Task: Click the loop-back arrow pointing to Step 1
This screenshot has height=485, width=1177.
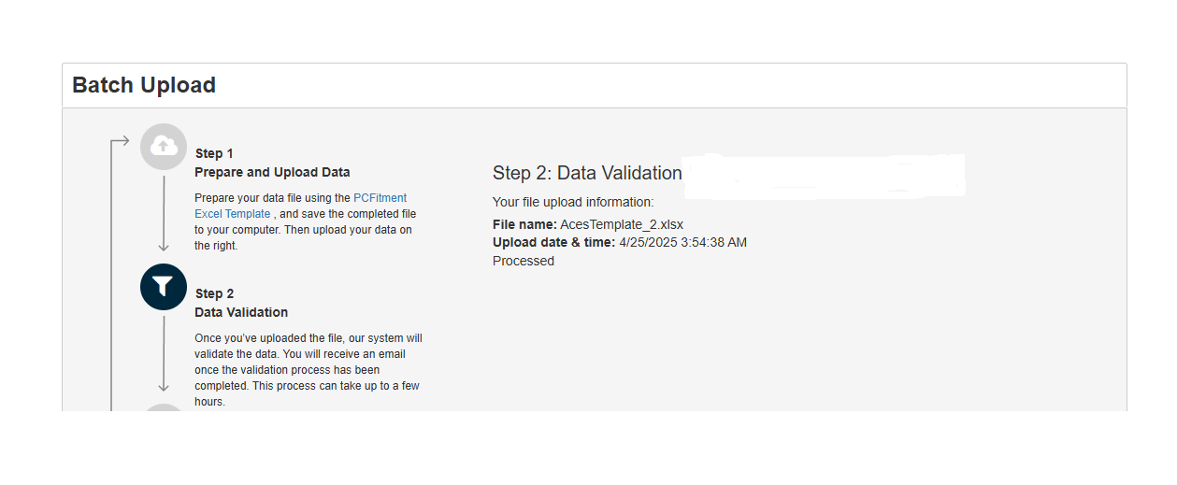Action: 120,142
